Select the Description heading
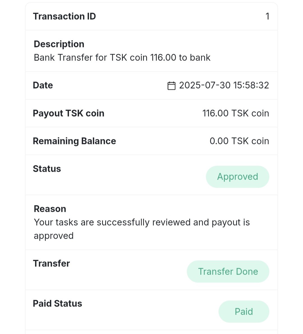The image size is (303, 334). tap(59, 44)
